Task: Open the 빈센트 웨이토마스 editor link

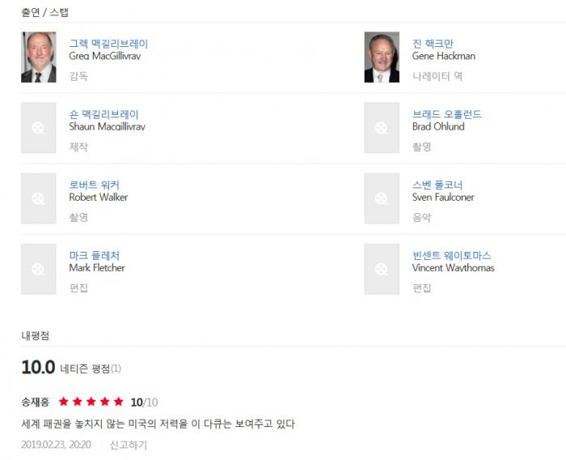Action: coord(451,255)
